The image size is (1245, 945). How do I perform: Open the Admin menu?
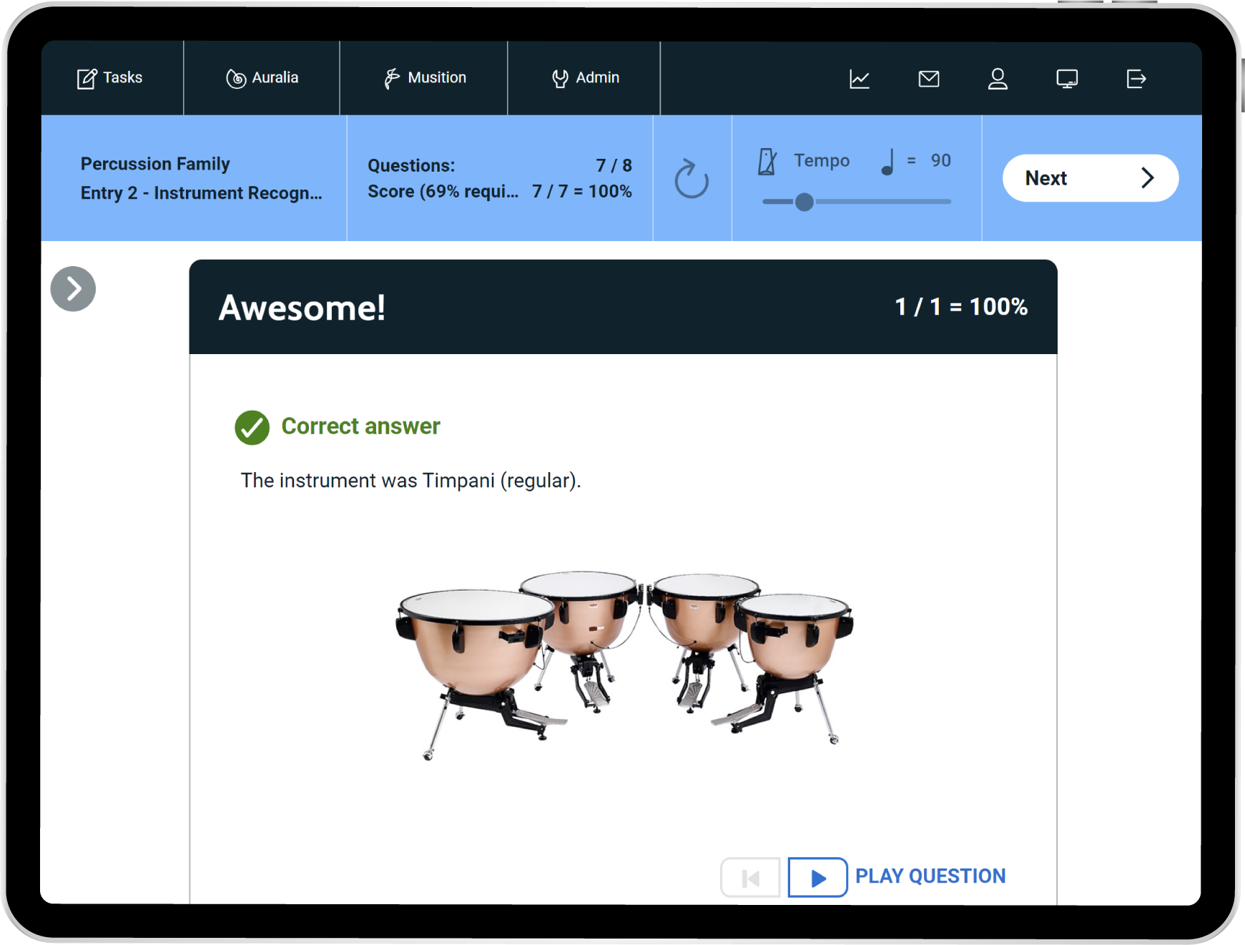click(x=585, y=78)
